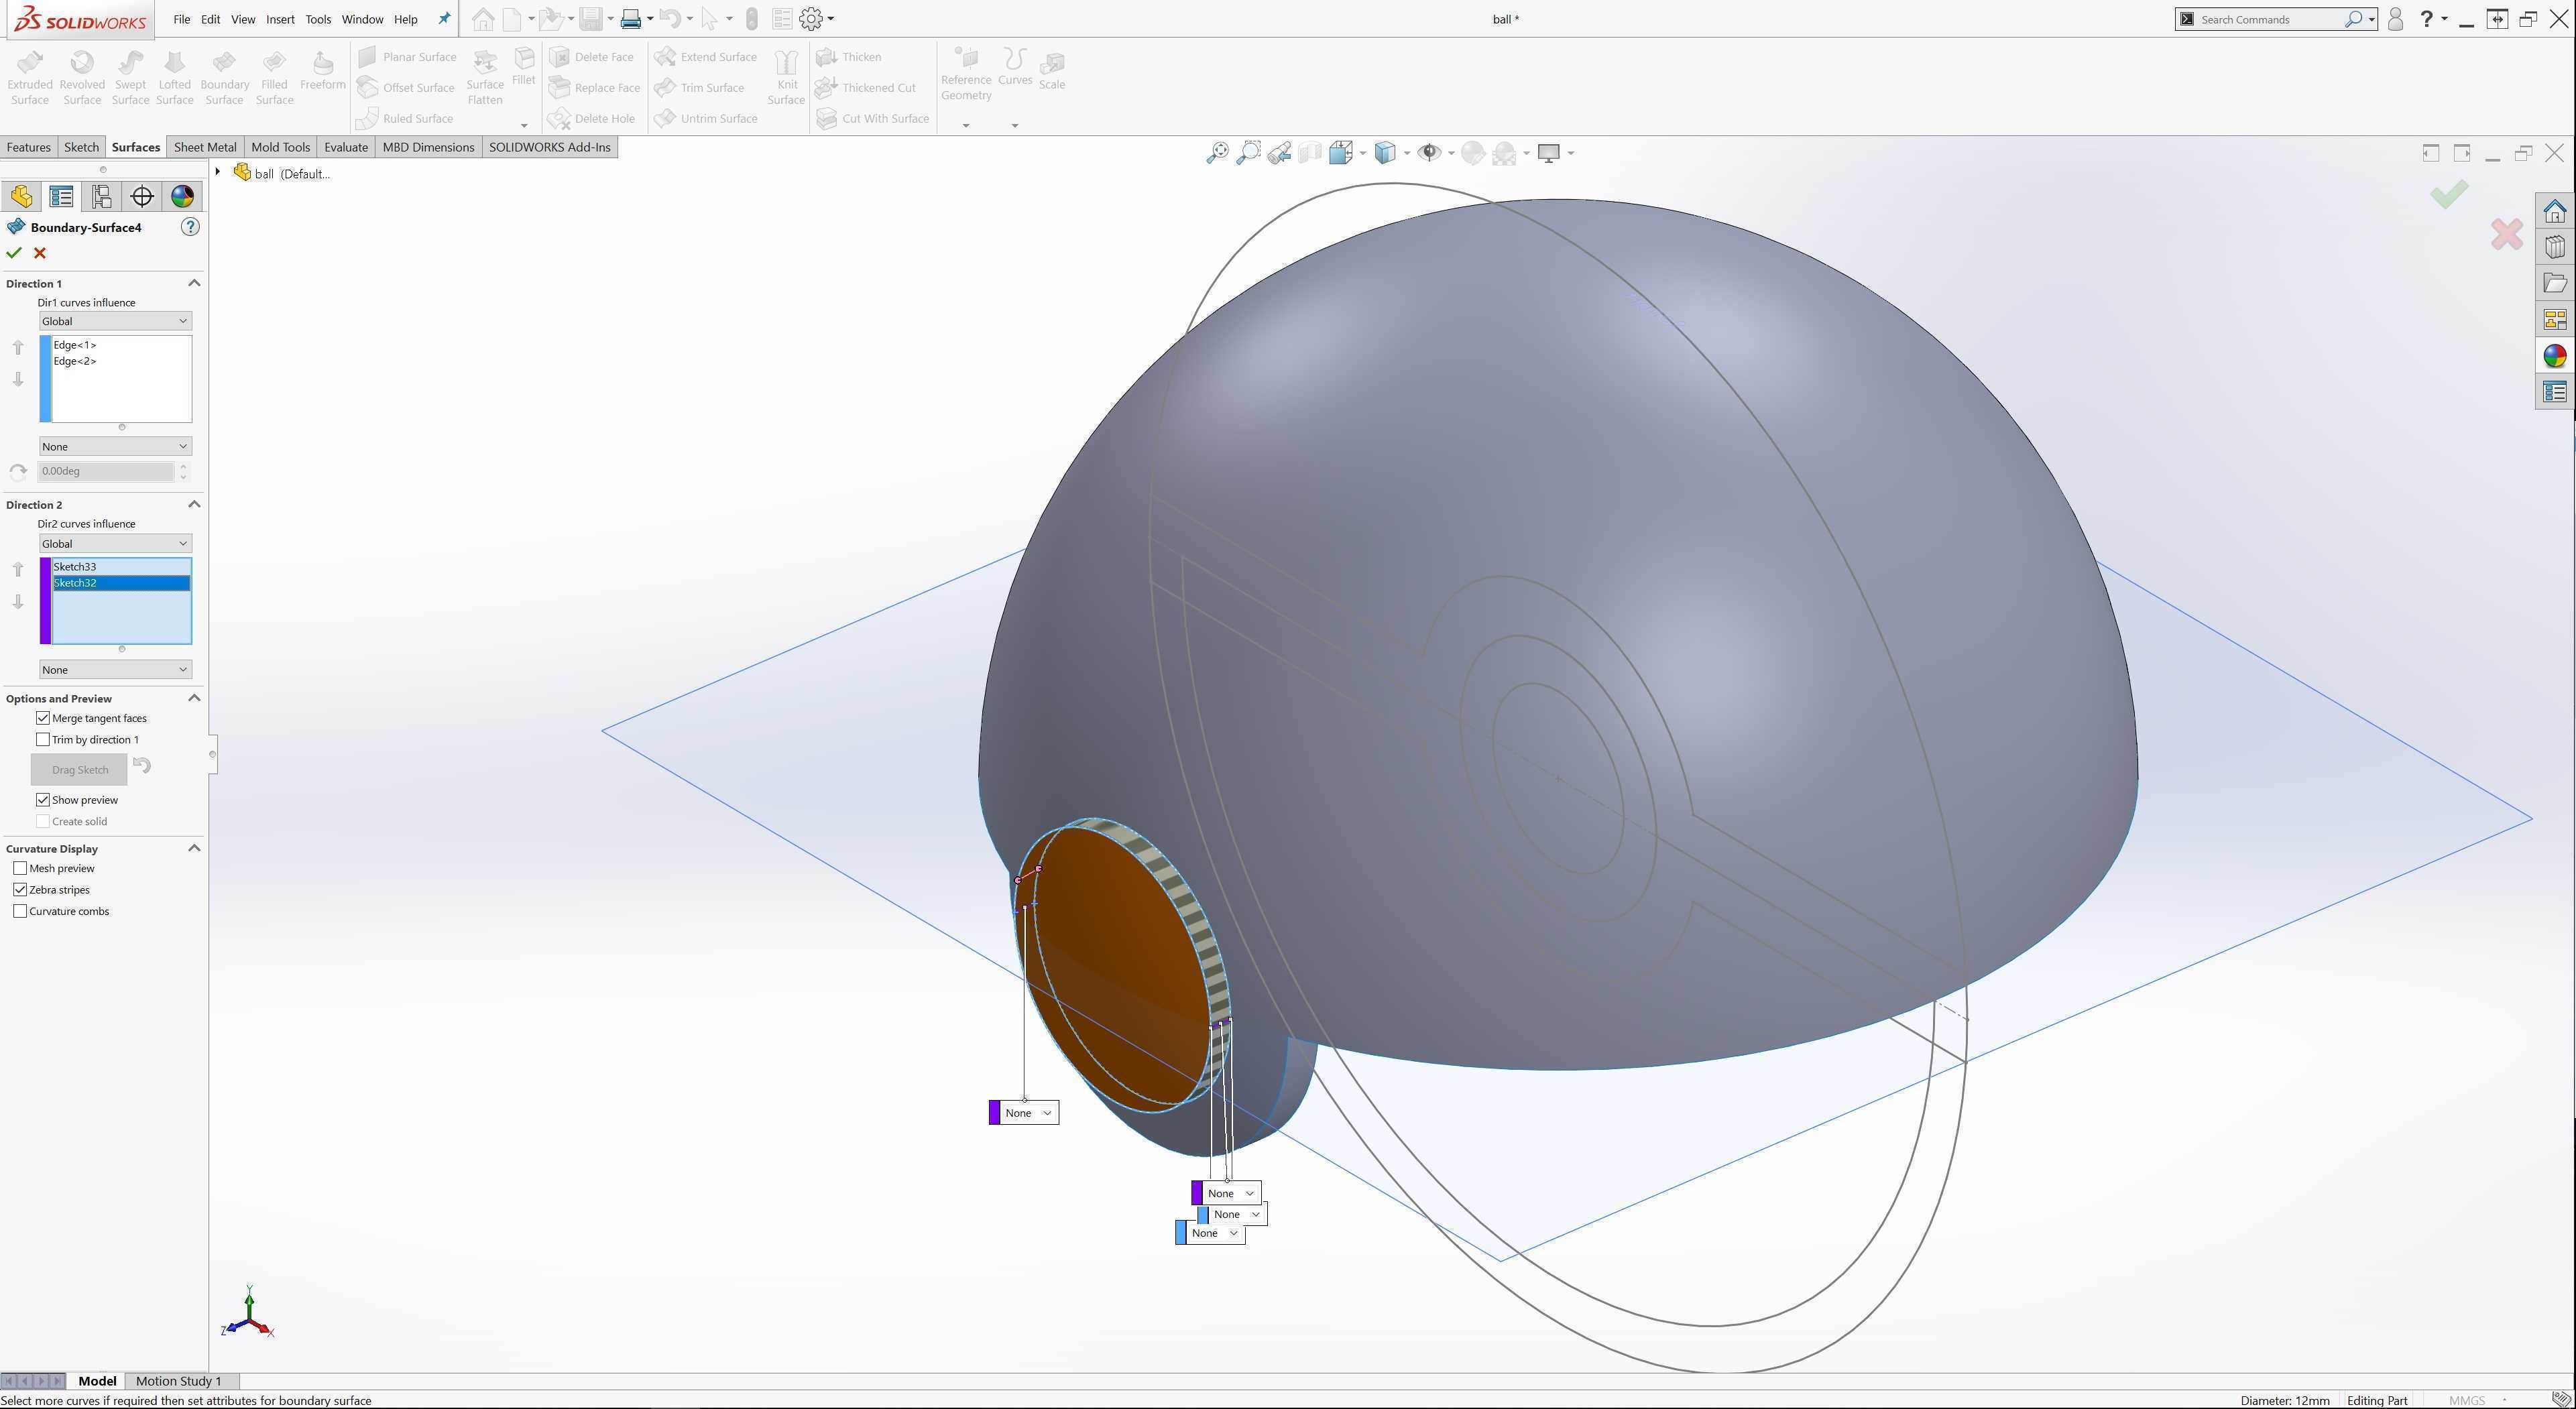Open Motion Study 1 tab
The image size is (2576, 1409).
[x=178, y=1381]
